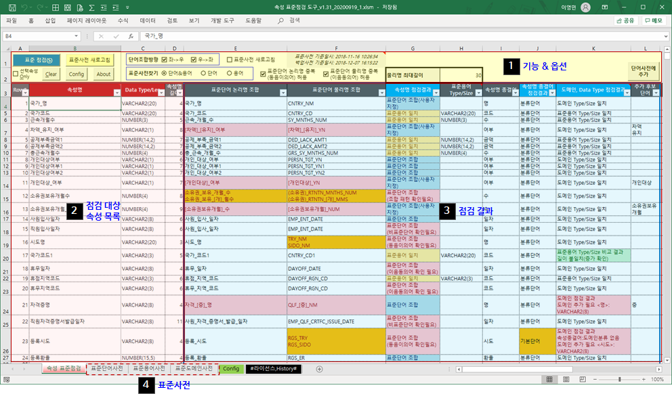Switch to the #라이선스_History# sheet tab
Viewport: 672px width, 398px height.
click(x=274, y=368)
